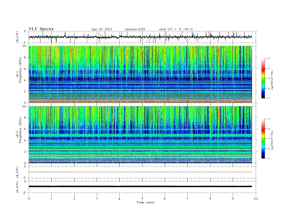
Task: Click the "ch.1(V)" waveform axis label
Action: click(17, 37)
